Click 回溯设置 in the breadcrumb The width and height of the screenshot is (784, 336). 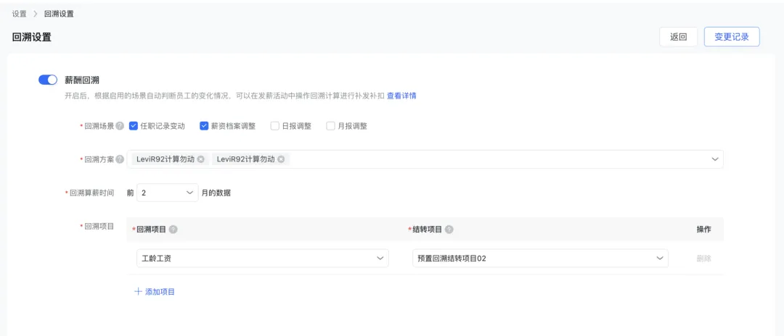[59, 14]
